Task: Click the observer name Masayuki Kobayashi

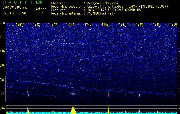Action: (x=103, y=3)
